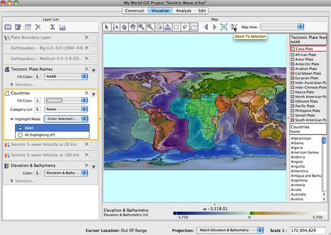Image resolution: width=331 pixels, height=235 pixels.
Task: Toggle visibility of Earthquakes Big 6.0-9.0 layer
Action: click(93, 49)
